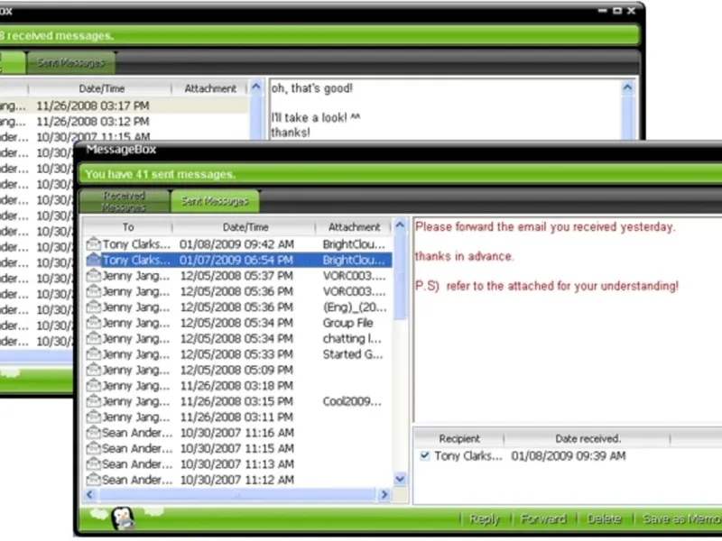Click the Date received column header
The width and height of the screenshot is (722, 541).
[588, 438]
